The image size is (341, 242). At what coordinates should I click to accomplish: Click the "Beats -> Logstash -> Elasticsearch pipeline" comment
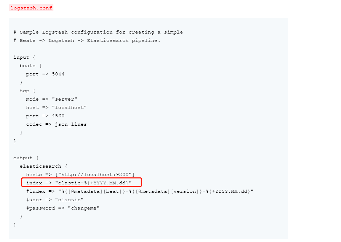[x=87, y=41]
